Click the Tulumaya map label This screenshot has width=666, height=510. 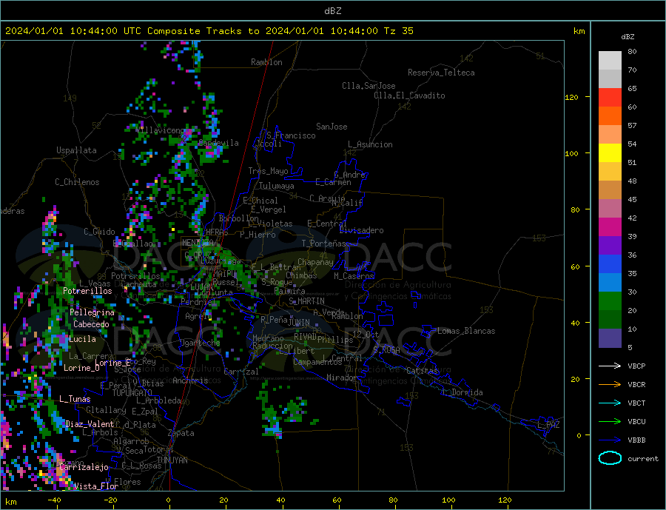[x=277, y=186]
